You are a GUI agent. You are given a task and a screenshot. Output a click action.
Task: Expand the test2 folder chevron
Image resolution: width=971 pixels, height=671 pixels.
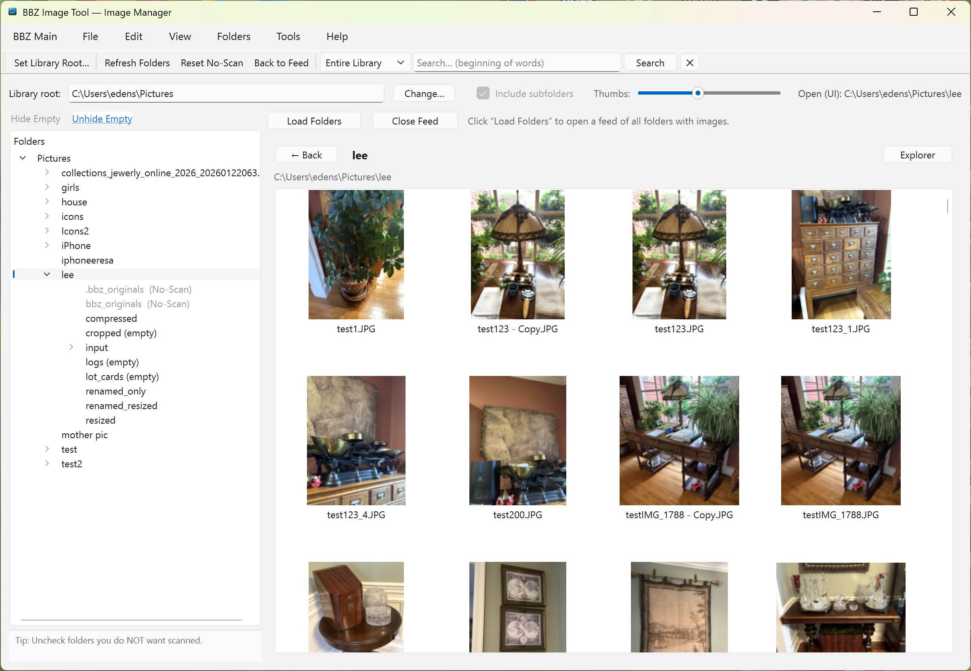[47, 463]
